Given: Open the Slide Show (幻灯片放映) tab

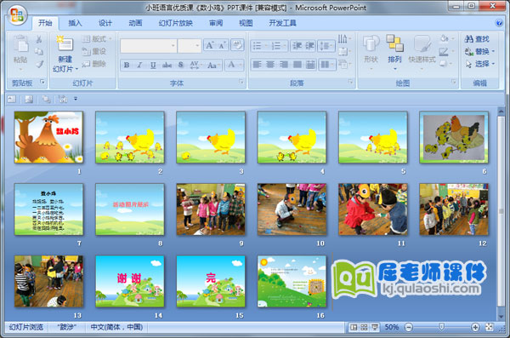Looking at the screenshot, I should click(176, 23).
